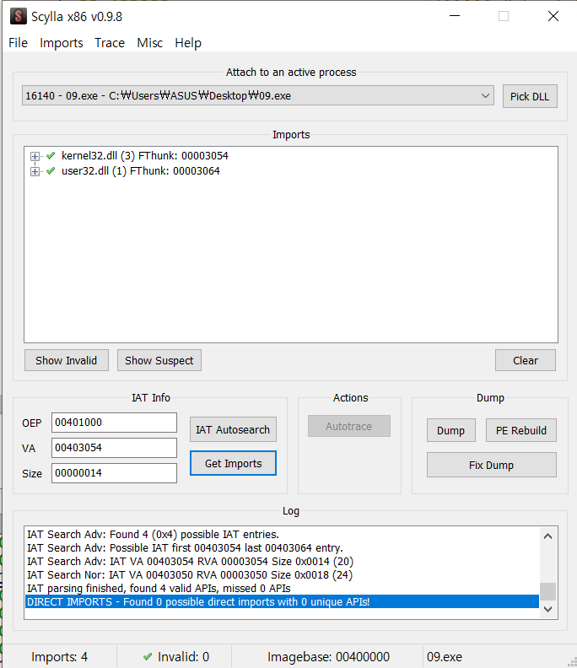The image size is (577, 668).
Task: Click the Dump button
Action: [450, 430]
